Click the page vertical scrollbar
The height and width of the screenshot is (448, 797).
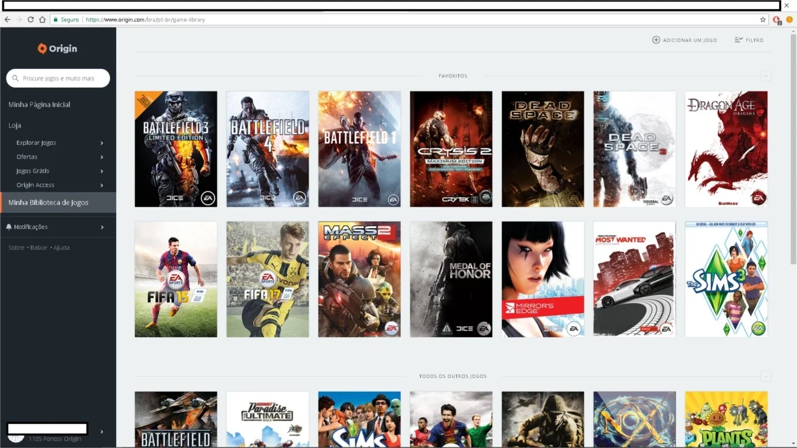point(793,148)
